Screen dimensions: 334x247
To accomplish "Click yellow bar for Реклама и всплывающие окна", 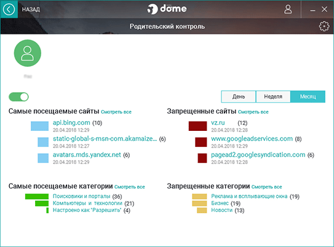I will click(199, 197).
